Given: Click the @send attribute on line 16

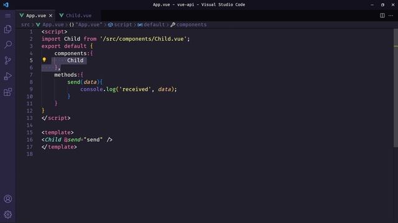Looking at the screenshot, I should [72, 139].
